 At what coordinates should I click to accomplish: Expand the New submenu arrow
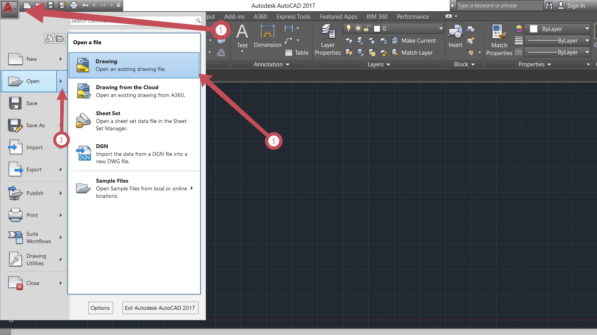click(61, 59)
